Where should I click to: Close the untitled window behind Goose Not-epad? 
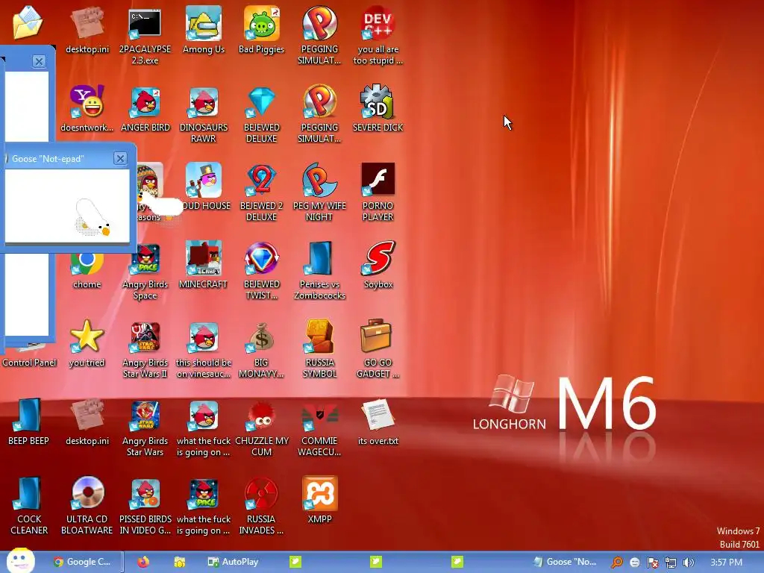(x=39, y=61)
